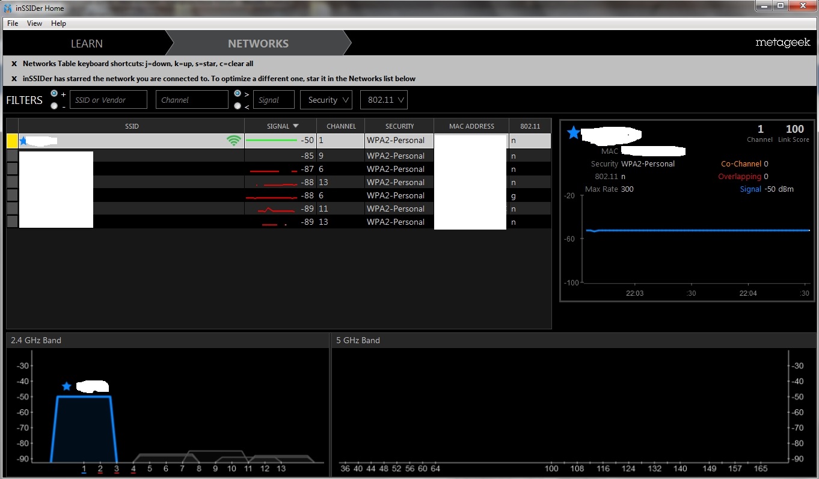Toggle the color box of the -89 channel 13 row
The image size is (819, 479).
[x=12, y=221]
